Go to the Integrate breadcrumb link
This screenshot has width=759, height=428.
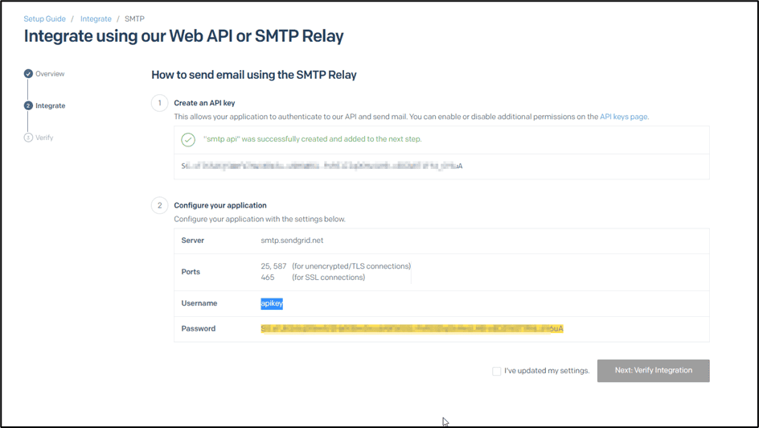click(x=96, y=19)
